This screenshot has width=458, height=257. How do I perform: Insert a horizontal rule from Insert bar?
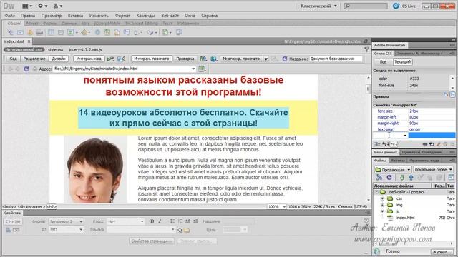[x=40, y=32]
